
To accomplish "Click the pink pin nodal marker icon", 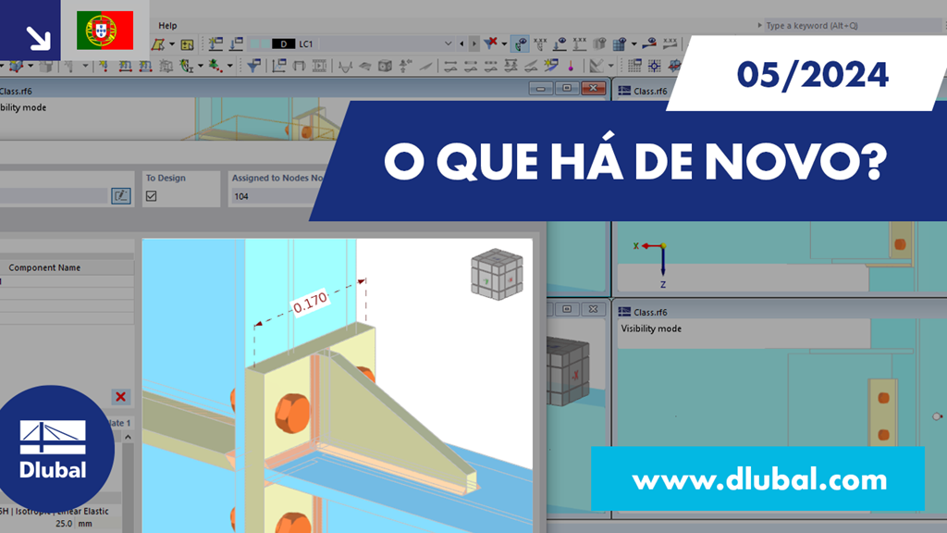I will [x=571, y=66].
